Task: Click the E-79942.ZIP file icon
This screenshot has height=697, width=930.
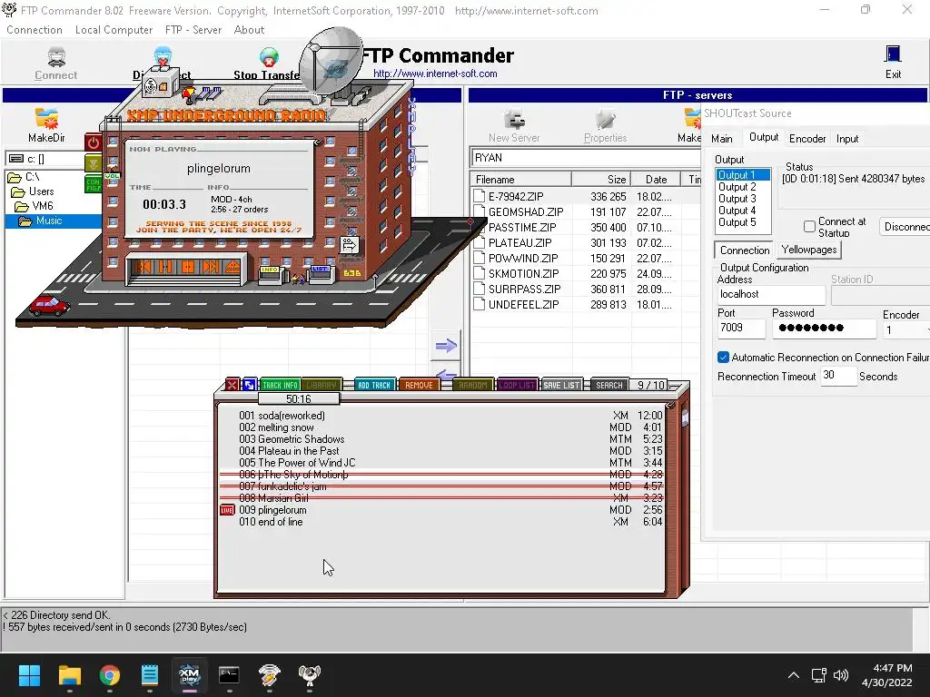Action: click(480, 196)
